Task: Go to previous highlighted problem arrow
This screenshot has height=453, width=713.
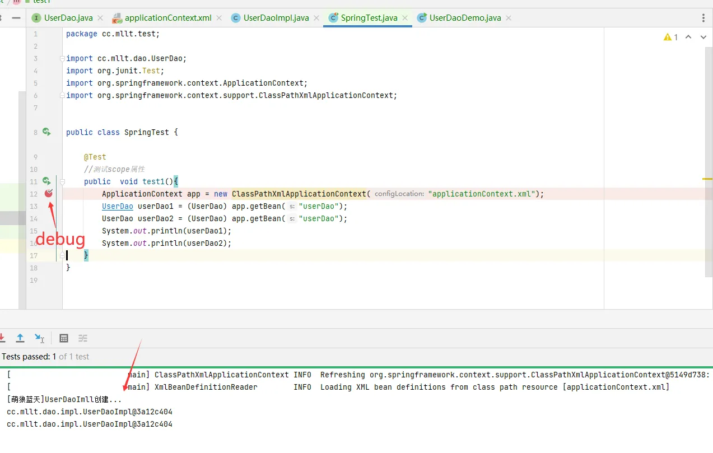Action: click(688, 37)
